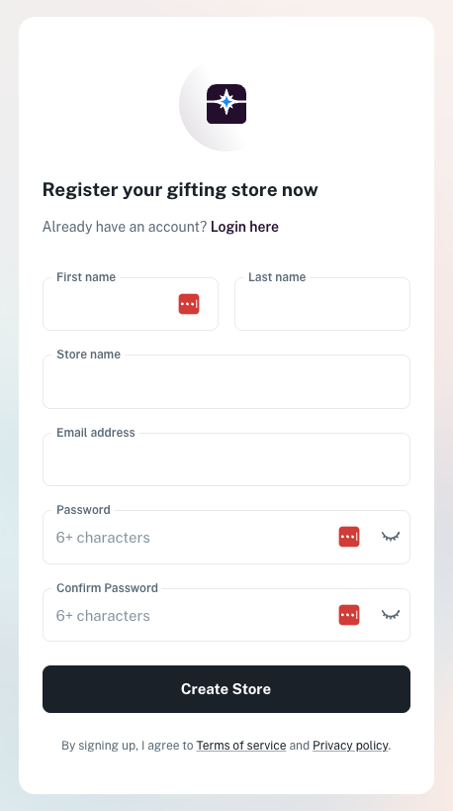The width and height of the screenshot is (453, 811).
Task: Click the star gift box logo icon
Action: coord(226,104)
